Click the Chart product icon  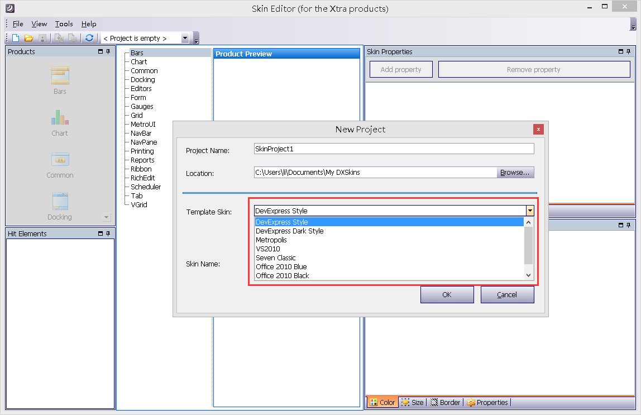pos(60,117)
